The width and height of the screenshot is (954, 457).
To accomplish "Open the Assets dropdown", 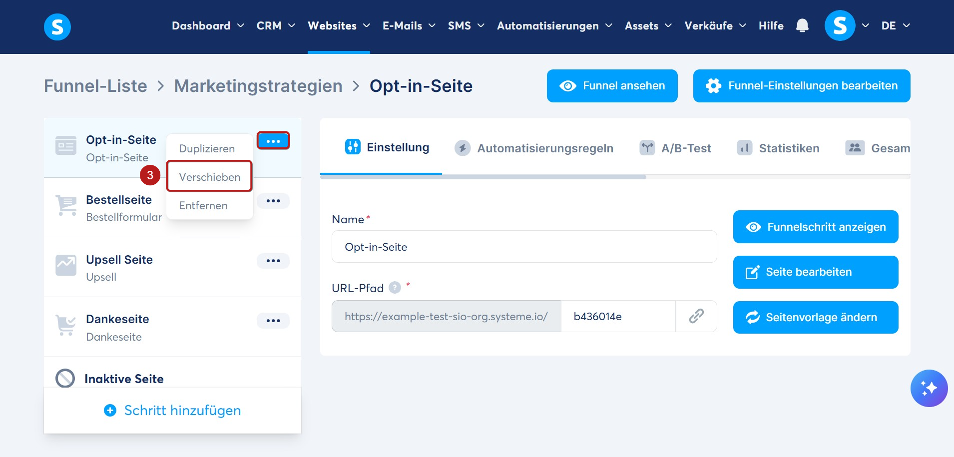I will [648, 25].
